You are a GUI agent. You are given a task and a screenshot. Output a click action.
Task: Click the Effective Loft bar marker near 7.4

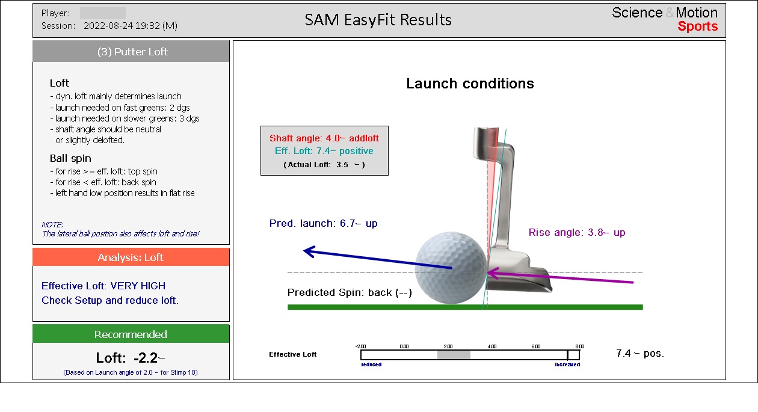point(567,355)
